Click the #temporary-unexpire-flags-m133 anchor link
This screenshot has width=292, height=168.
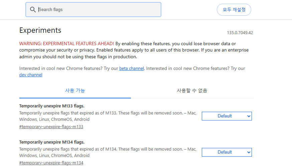coord(51,127)
